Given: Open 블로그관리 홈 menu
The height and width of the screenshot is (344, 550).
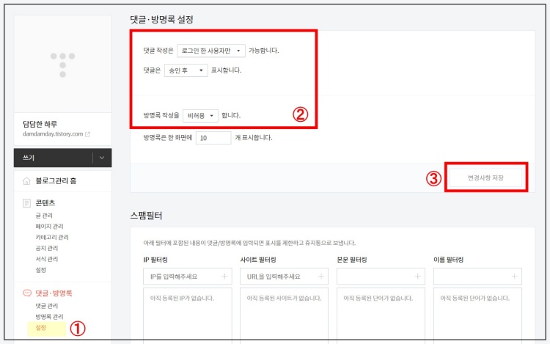Looking at the screenshot, I should pyautogui.click(x=56, y=181).
